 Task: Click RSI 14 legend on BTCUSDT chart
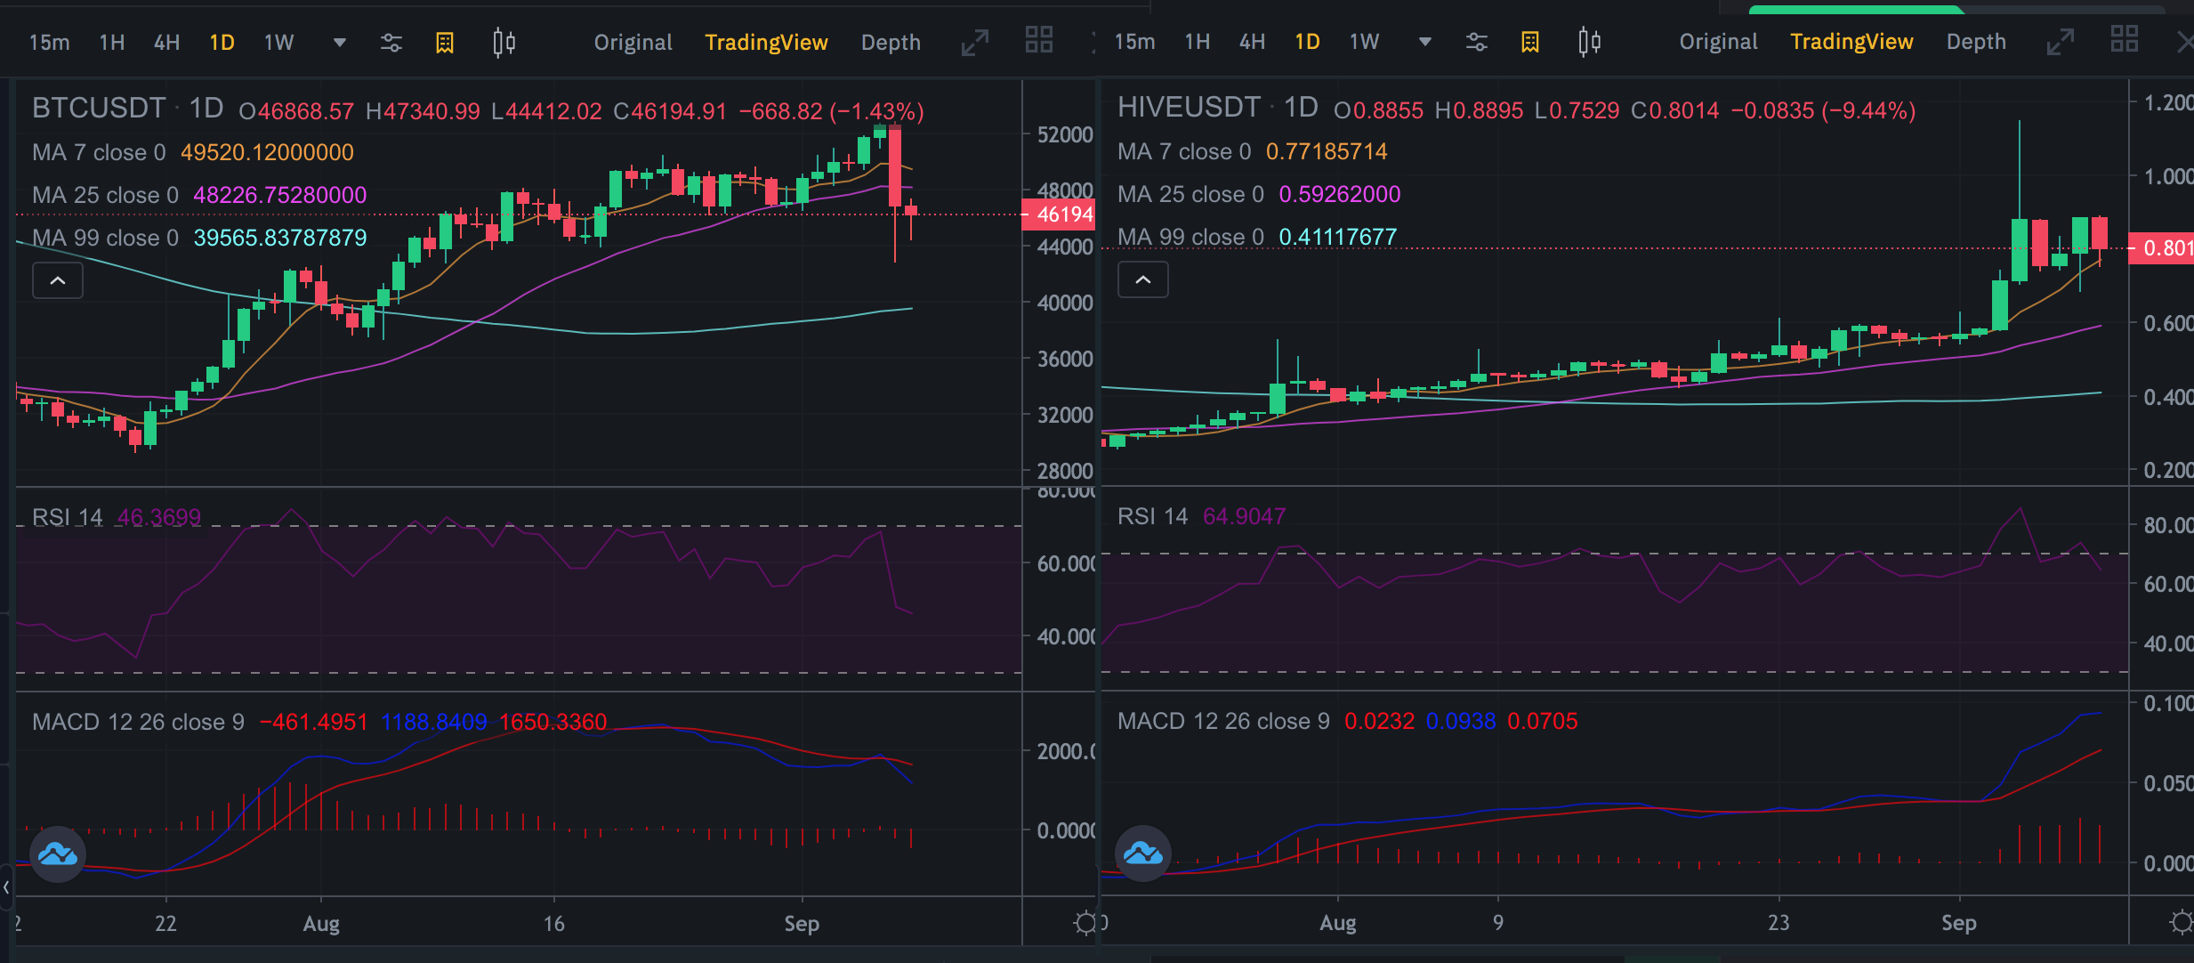tap(68, 517)
